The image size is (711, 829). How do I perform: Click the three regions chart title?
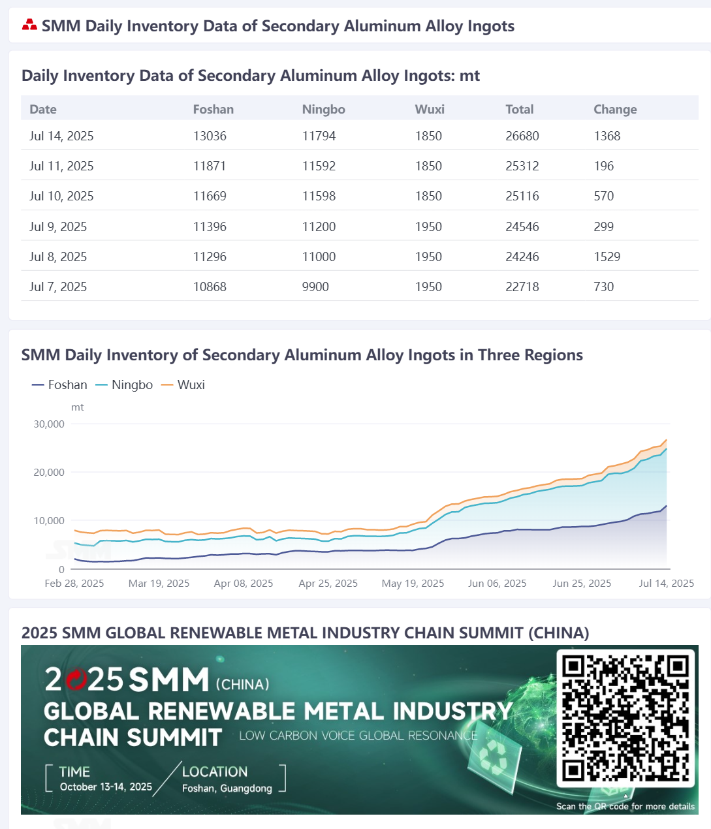(302, 354)
